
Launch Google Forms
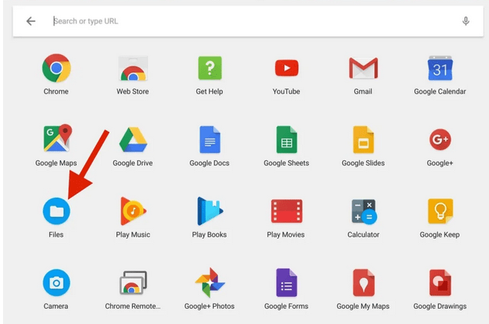point(286,282)
